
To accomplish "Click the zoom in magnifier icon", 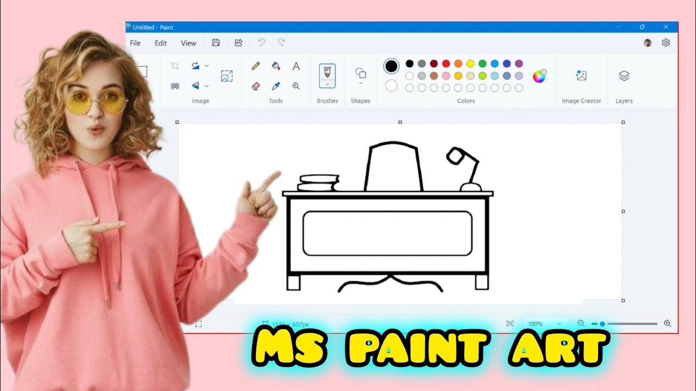I will pos(668,323).
